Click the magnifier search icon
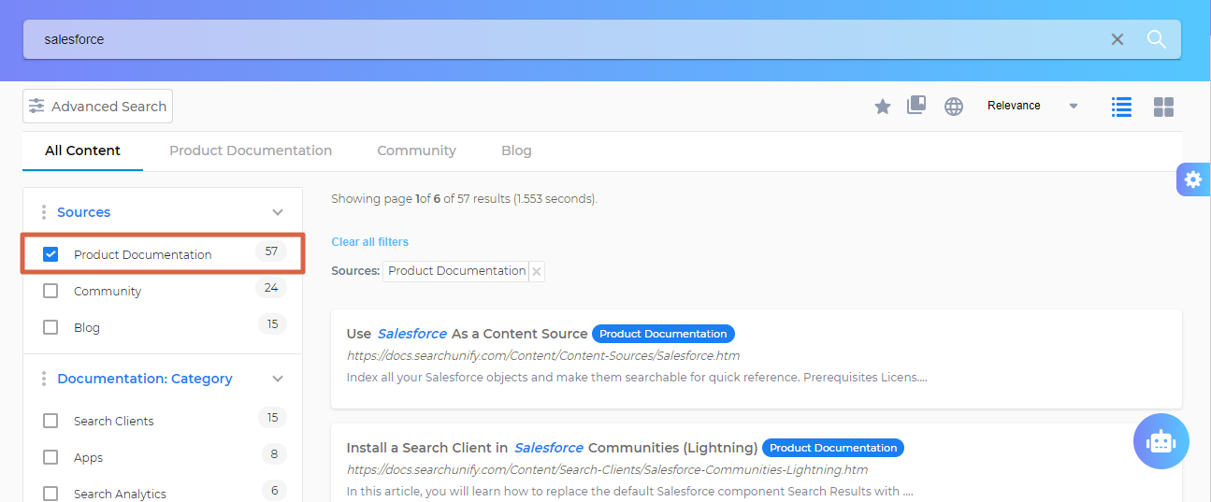Screen dimensions: 1211x502 click(1157, 39)
